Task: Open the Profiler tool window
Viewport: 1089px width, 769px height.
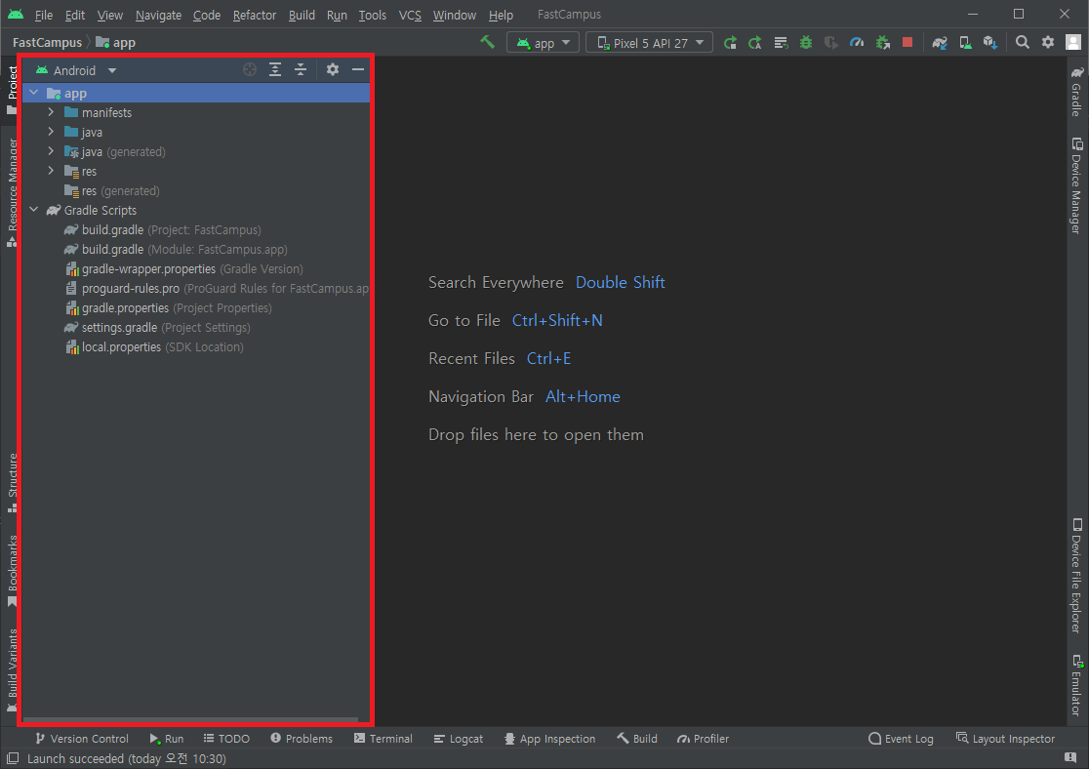Action: [x=703, y=739]
